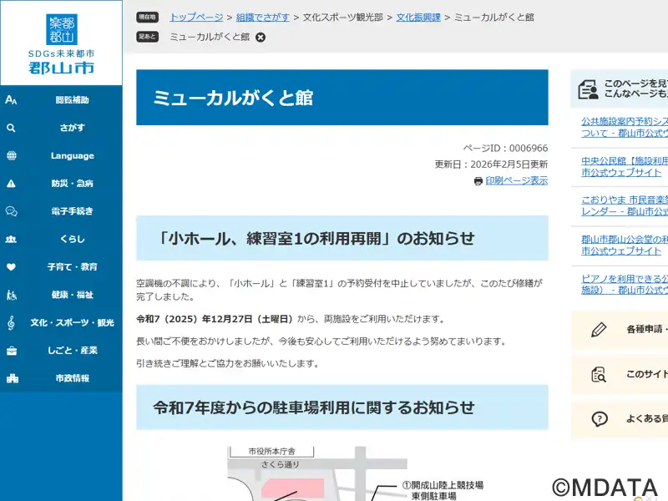Viewport: 668px width, 501px height.
Task: Click the 印刷ページ表示 print link
Action: pos(516,180)
